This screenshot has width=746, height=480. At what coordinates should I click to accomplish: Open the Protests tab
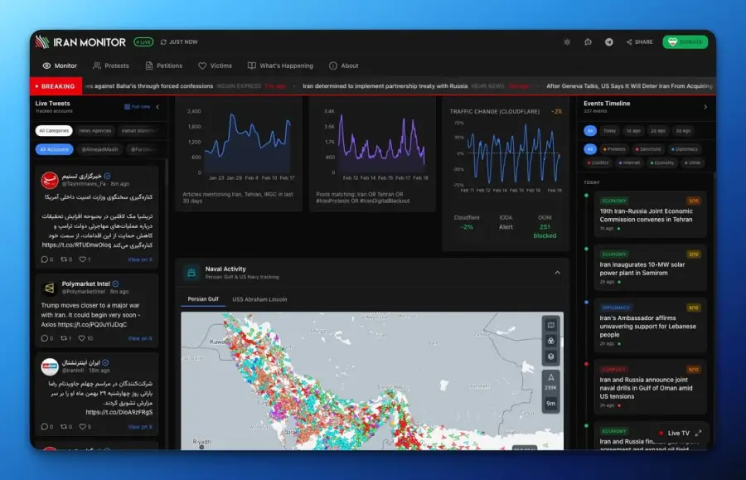click(x=111, y=65)
